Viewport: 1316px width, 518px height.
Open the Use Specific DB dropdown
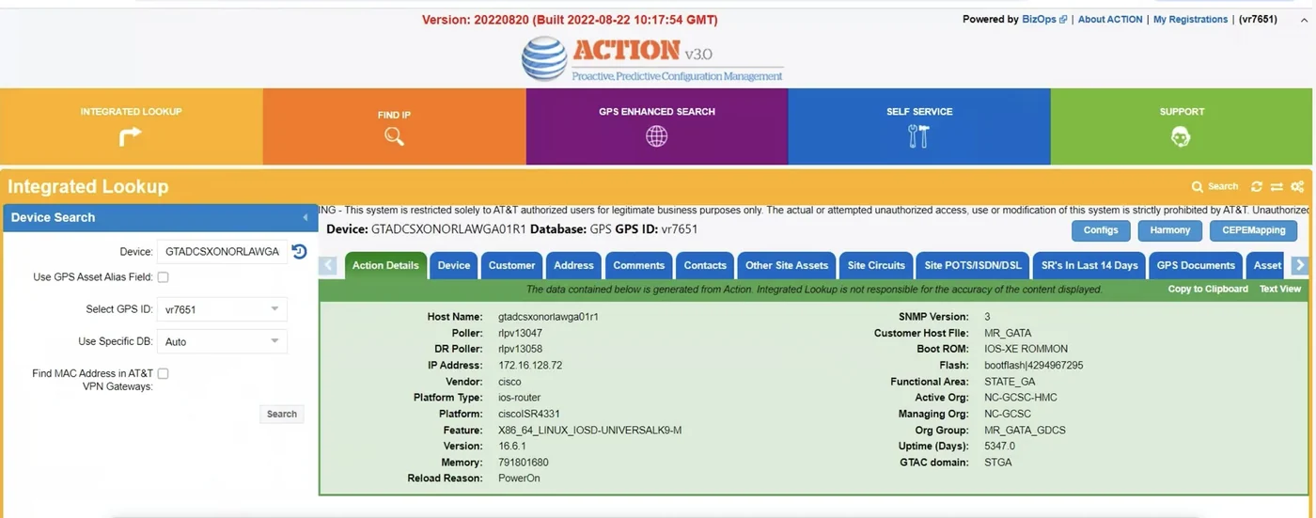(222, 341)
